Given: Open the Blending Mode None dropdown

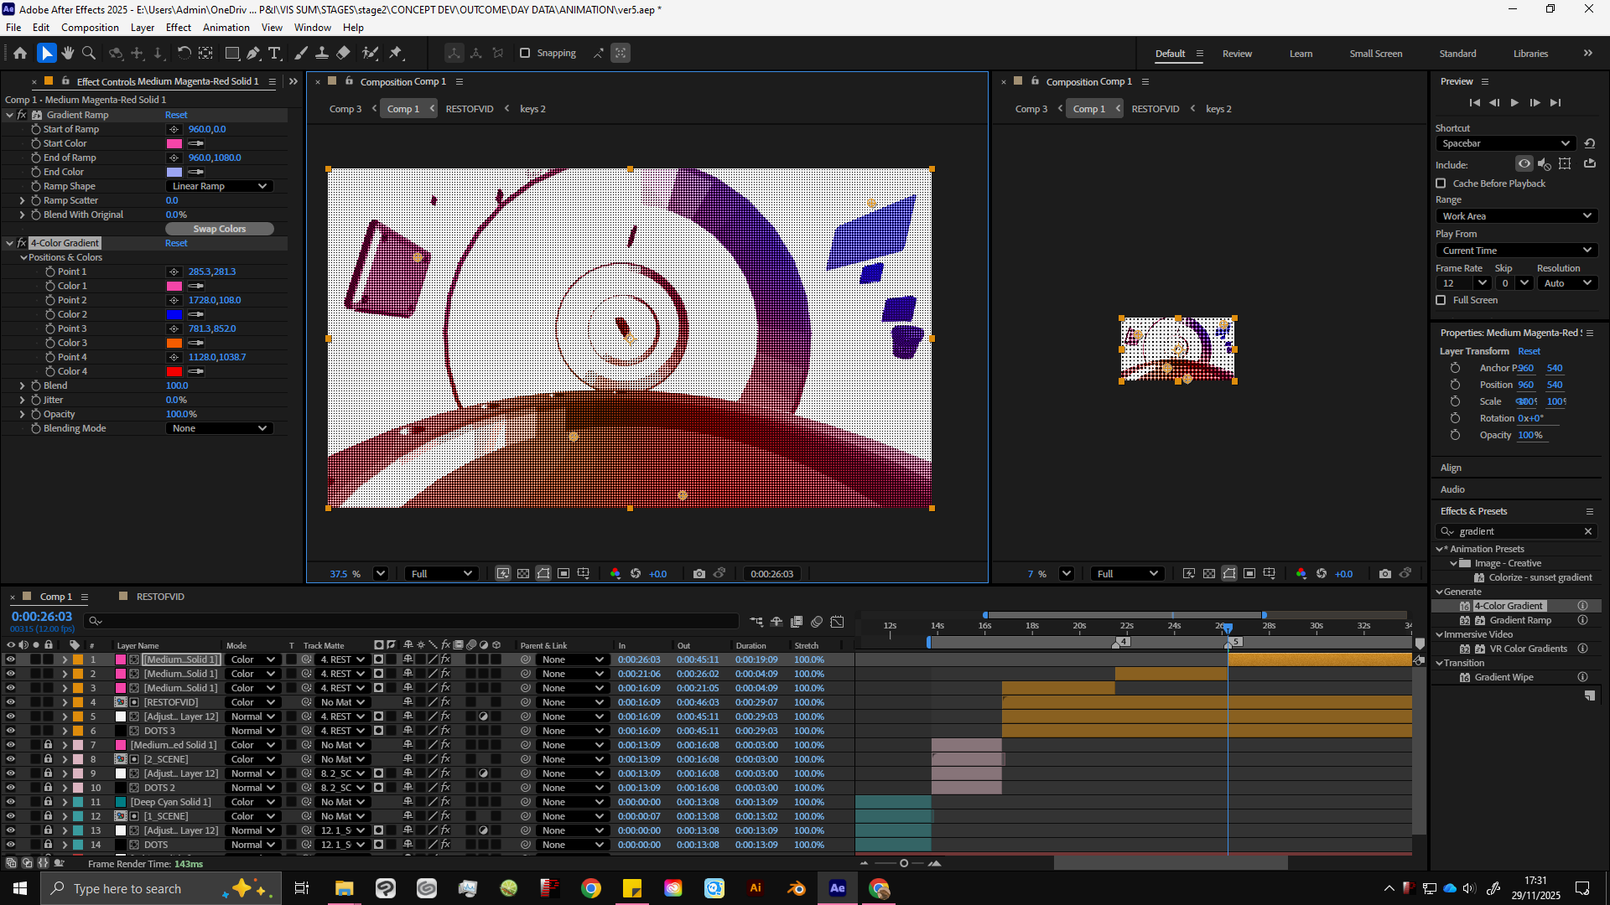Looking at the screenshot, I should tap(219, 428).
